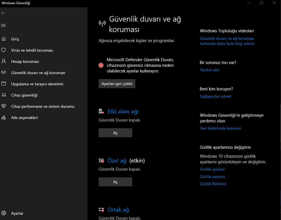Click the family icon for Aile seçenekleri
The image size is (281, 220).
pyautogui.click(x=4, y=118)
